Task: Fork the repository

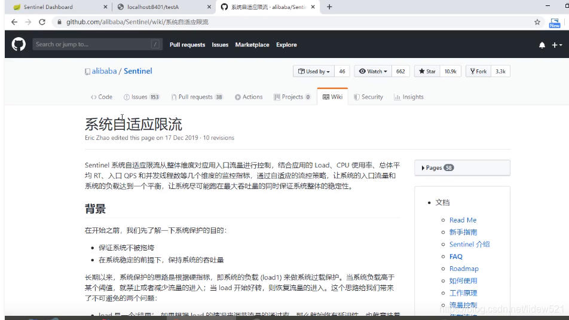Action: [x=478, y=72]
